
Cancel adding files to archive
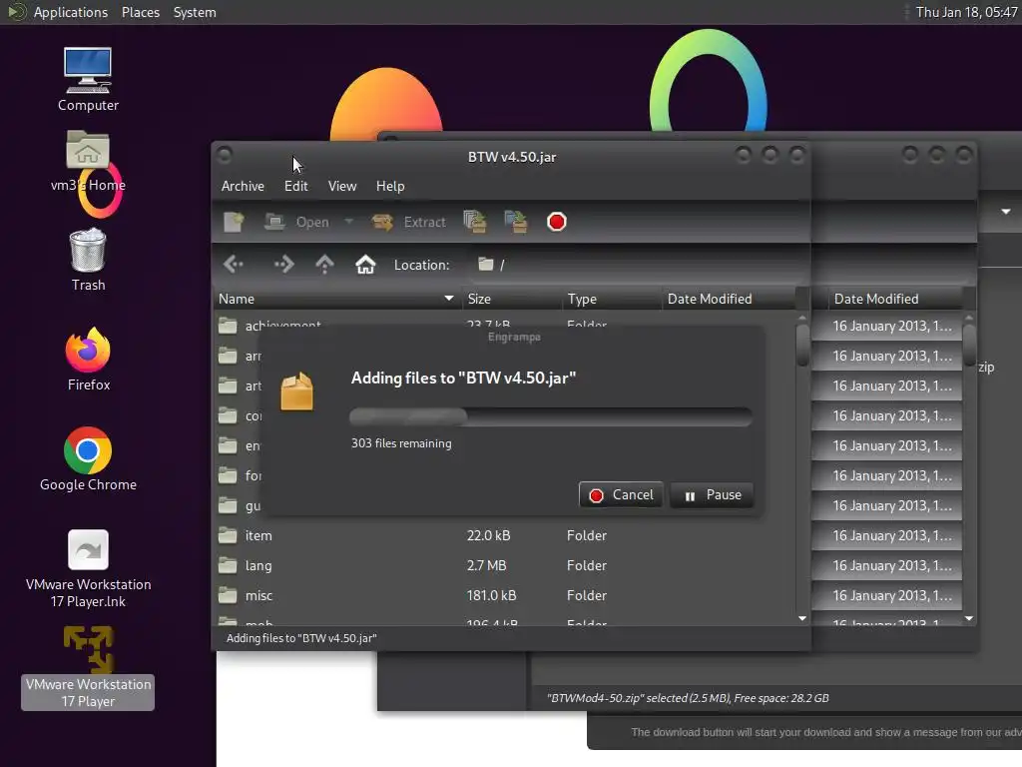[x=621, y=495]
